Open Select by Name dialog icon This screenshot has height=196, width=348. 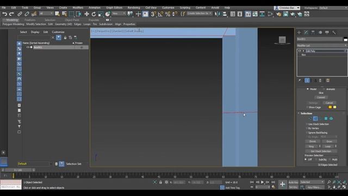coord(64,14)
